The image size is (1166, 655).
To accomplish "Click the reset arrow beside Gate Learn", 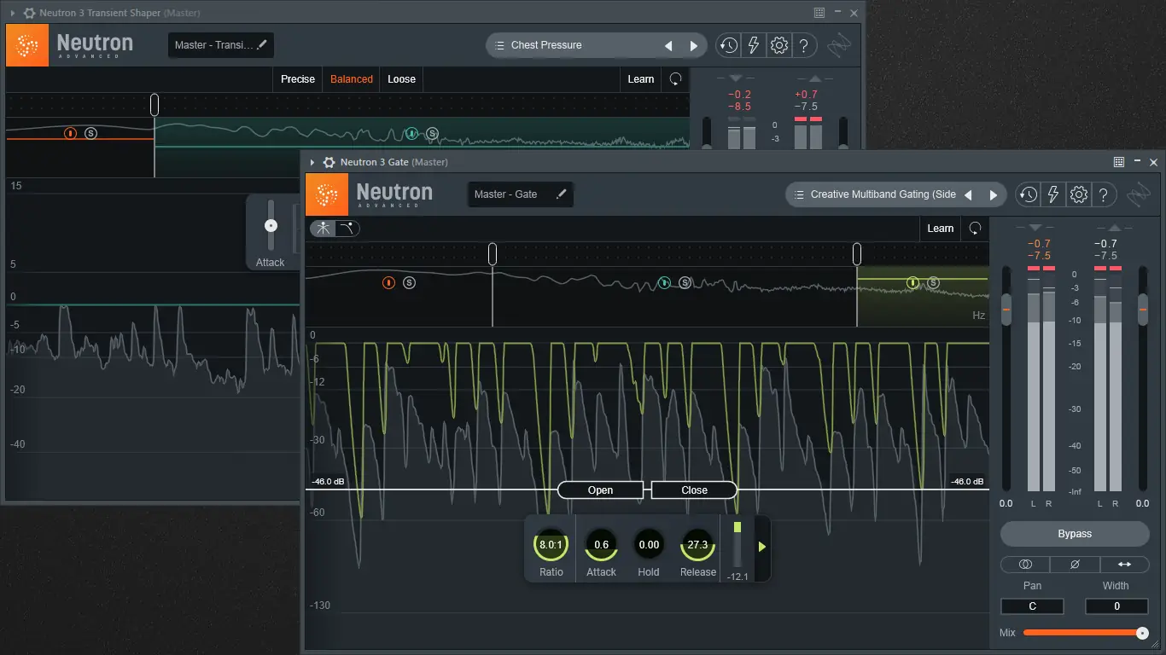I will (x=975, y=228).
